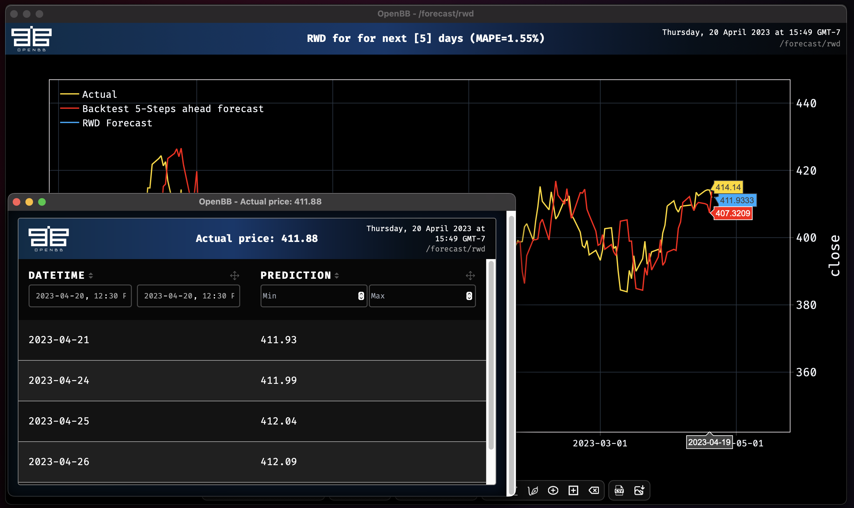Minimize the Actual price window

click(29, 202)
